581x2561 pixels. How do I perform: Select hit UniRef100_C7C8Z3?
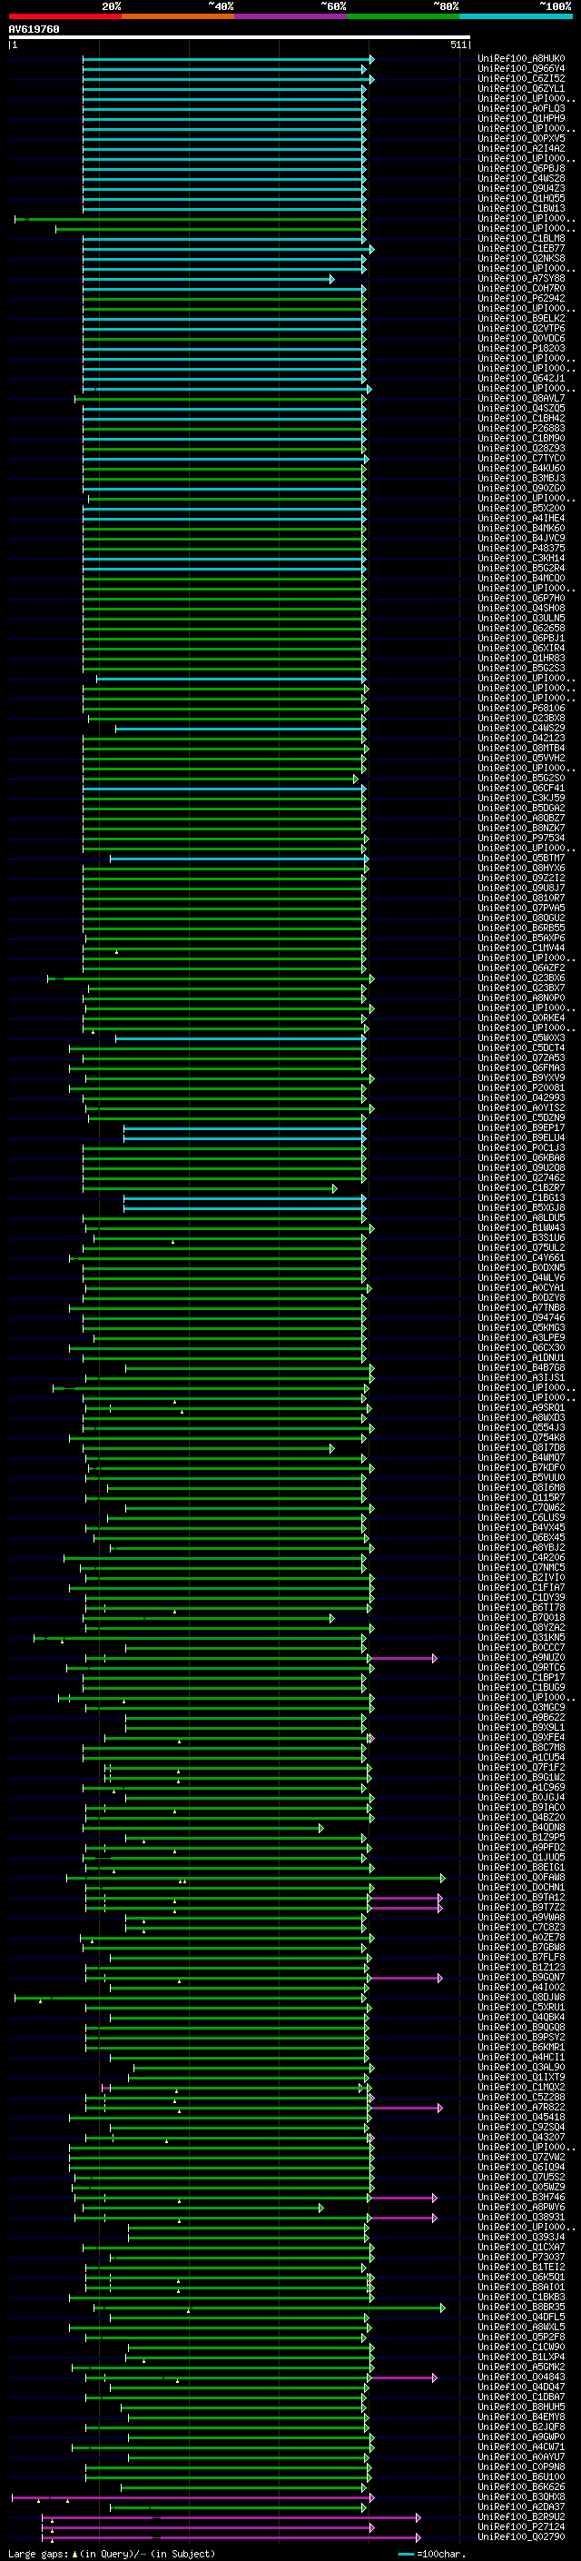tap(521, 1927)
